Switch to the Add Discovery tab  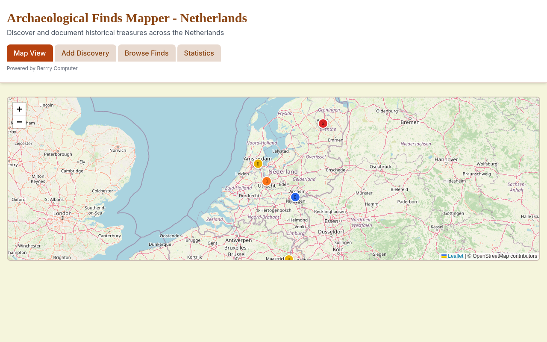pos(85,53)
